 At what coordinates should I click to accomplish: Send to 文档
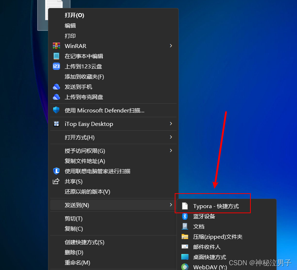[x=226, y=226]
